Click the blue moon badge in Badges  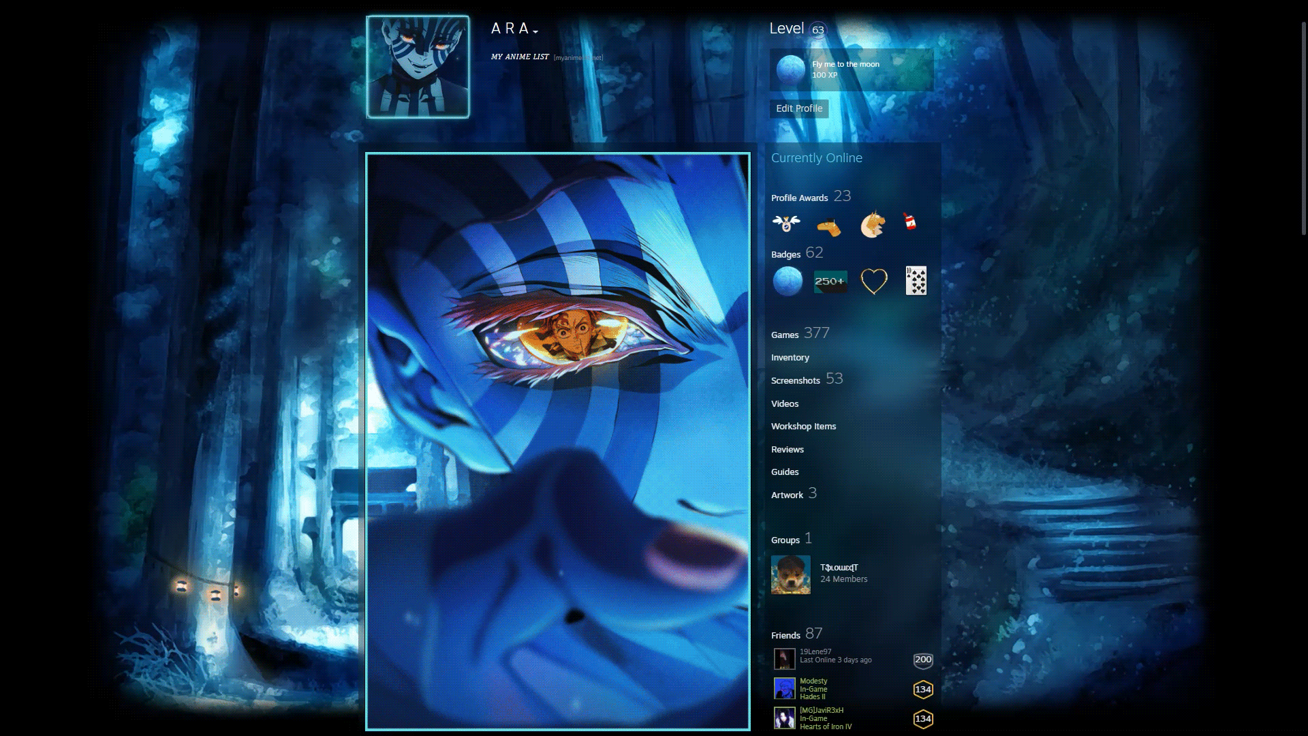coord(788,281)
